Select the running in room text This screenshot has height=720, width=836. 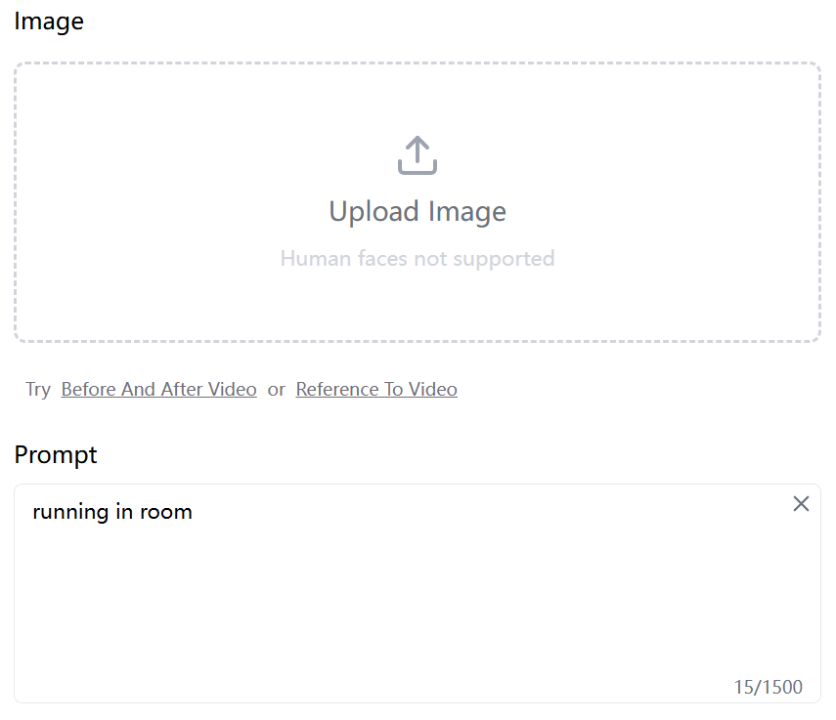[x=112, y=511]
